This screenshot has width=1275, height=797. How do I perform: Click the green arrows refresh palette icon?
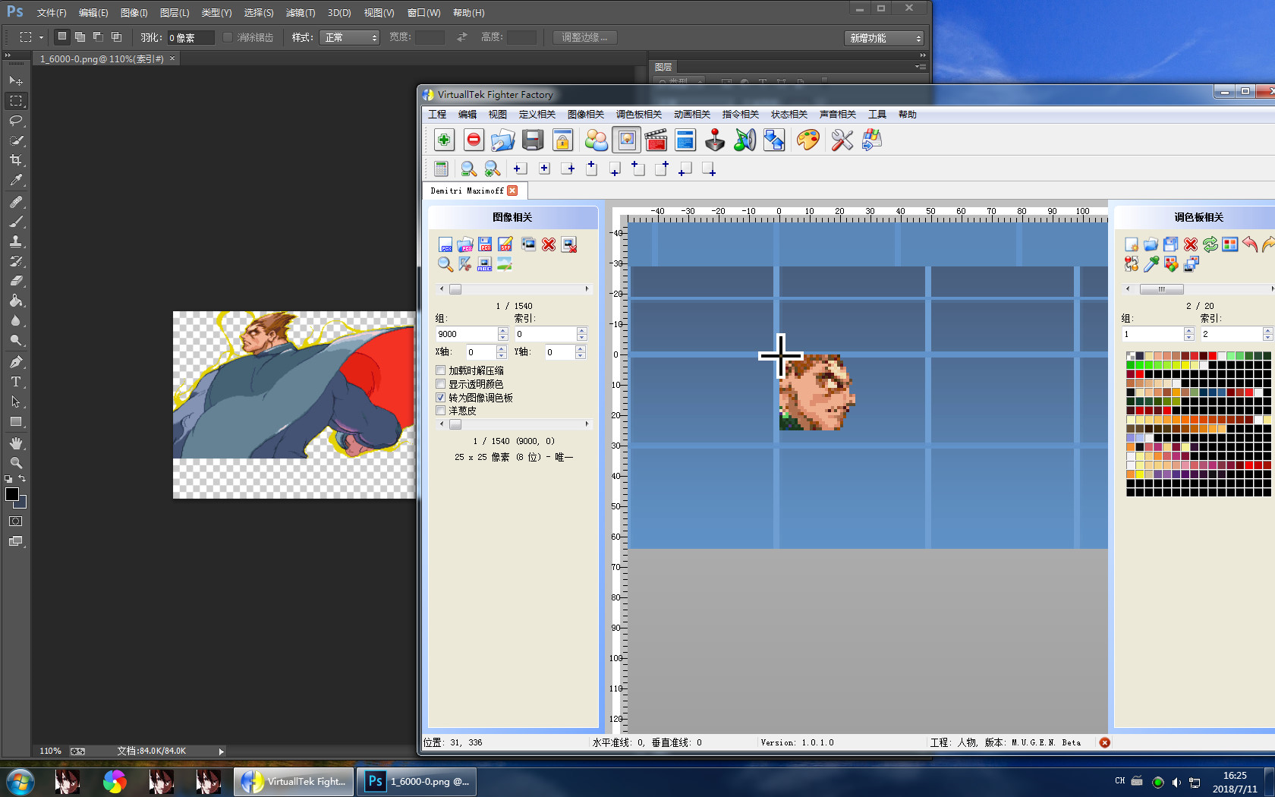coord(1210,244)
